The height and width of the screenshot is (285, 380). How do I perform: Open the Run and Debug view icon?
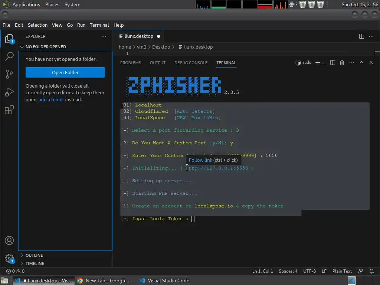pos(9,92)
